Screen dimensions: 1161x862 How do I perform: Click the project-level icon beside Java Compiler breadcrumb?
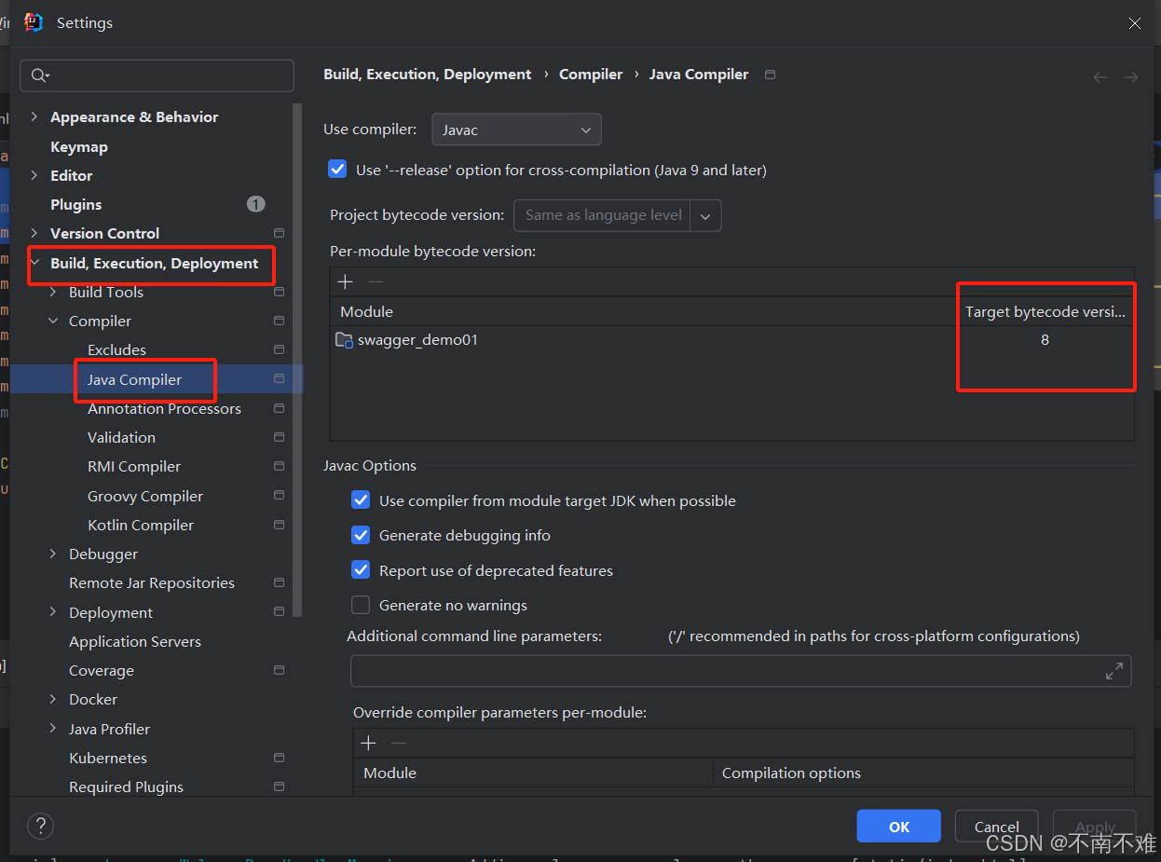point(770,75)
